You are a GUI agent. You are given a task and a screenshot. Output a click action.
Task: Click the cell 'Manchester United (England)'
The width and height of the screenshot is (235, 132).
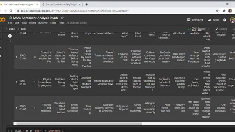pos(219,57)
